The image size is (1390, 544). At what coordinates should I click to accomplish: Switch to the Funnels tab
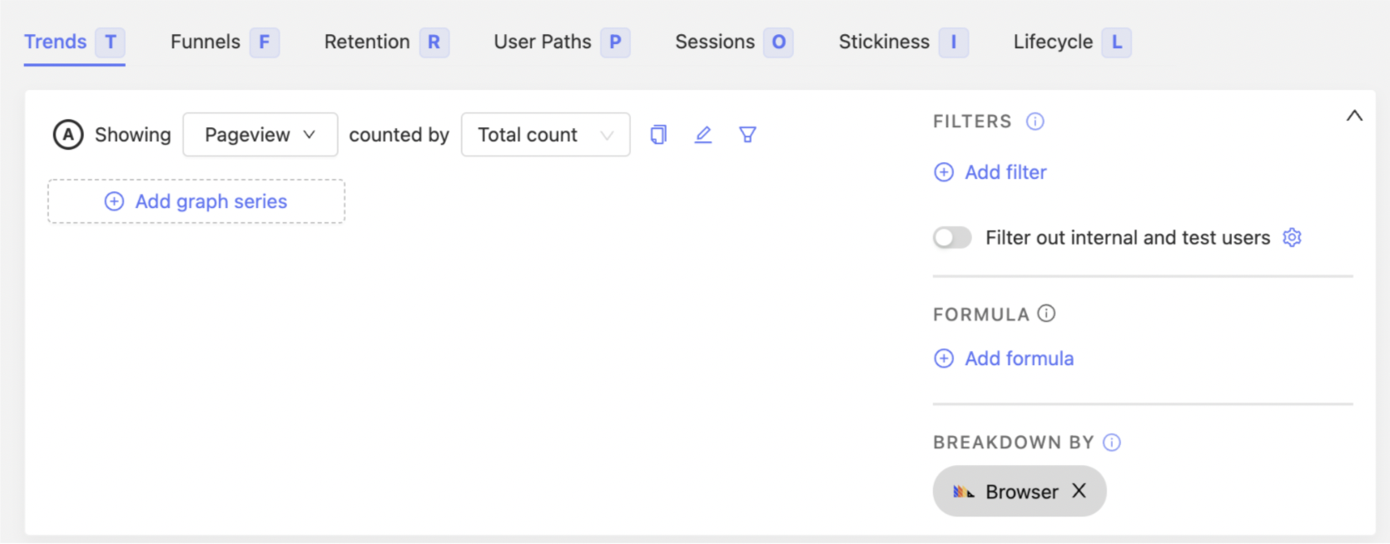coord(206,42)
